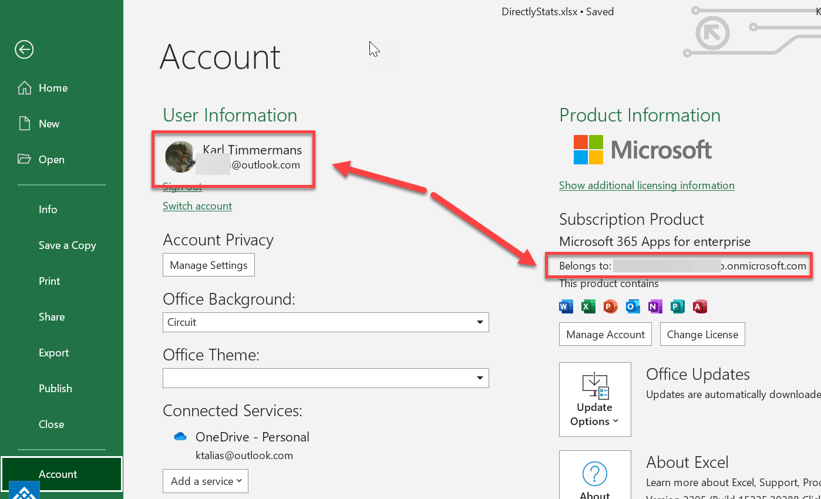Select the Account tab
Viewport: 821px width, 499px height.
pos(62,474)
